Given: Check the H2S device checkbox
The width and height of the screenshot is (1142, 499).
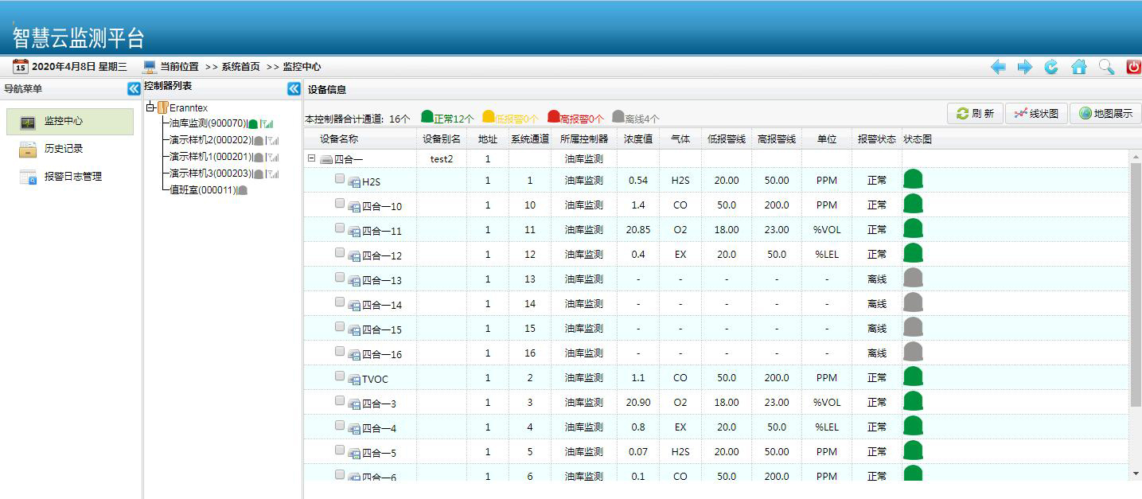Looking at the screenshot, I should [340, 179].
